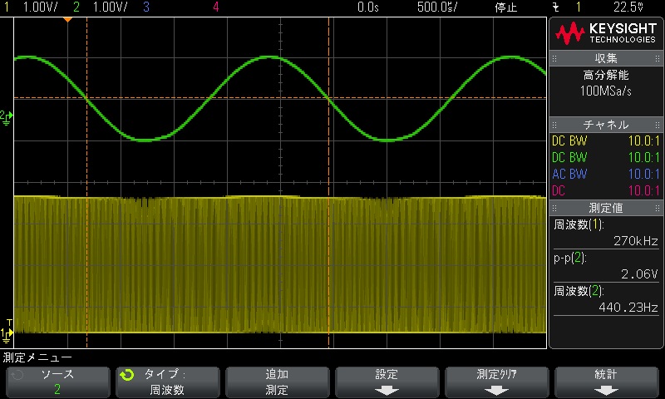Open the 設定 settings submenu
Viewport: 665px width, 399px height.
pos(387,382)
